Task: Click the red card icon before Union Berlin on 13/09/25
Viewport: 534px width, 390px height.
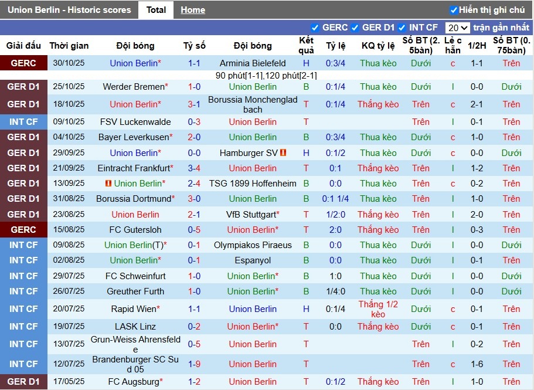Action: 108,184
